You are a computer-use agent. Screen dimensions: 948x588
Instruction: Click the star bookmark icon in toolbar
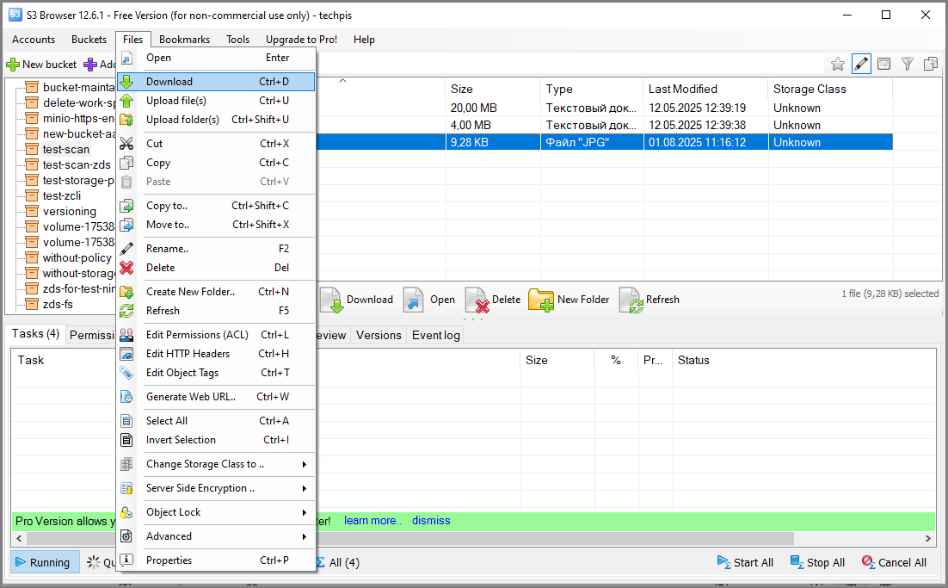(837, 64)
